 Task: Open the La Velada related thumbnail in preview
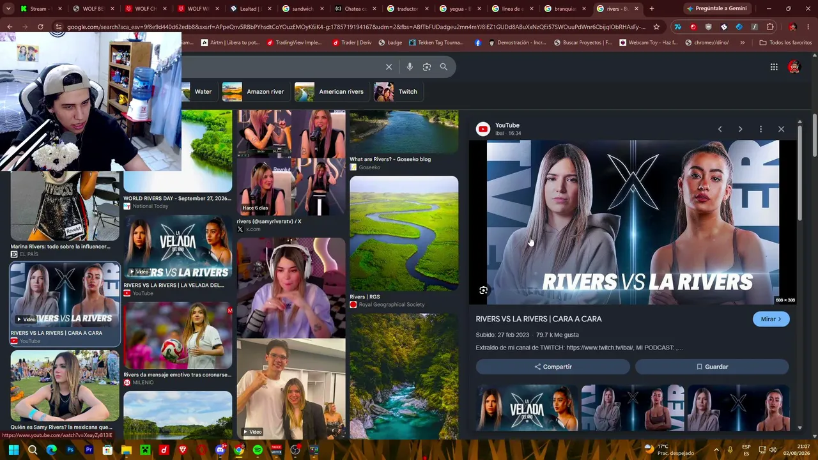(x=528, y=408)
